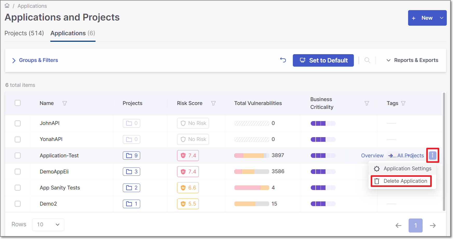Select the checkbox in the table header
Viewport: 453px width, 239px height.
[x=18, y=103]
